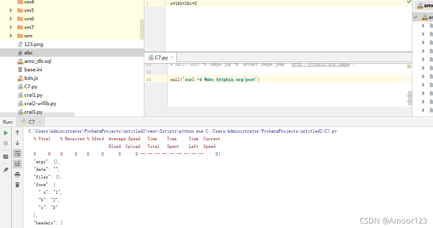Place cursor in line 34 curl call
The width and height of the screenshot is (433, 228).
(x=215, y=79)
